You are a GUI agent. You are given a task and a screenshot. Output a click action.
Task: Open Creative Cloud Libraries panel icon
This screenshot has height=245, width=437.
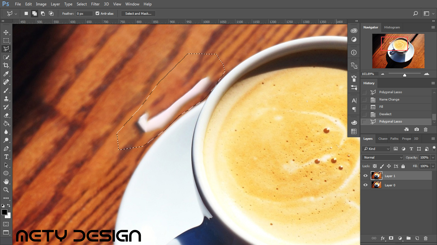[354, 31]
